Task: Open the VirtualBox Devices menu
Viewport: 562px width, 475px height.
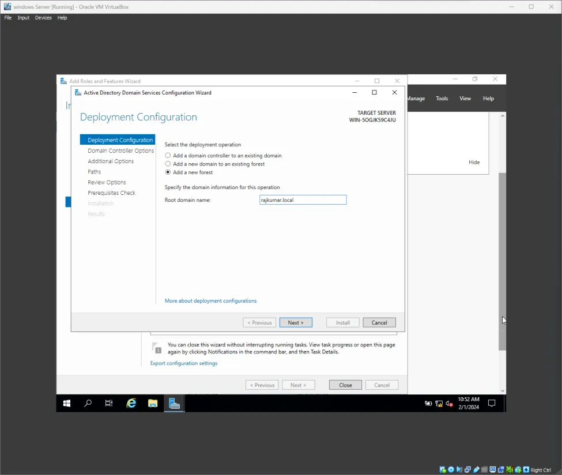Action: coord(43,17)
